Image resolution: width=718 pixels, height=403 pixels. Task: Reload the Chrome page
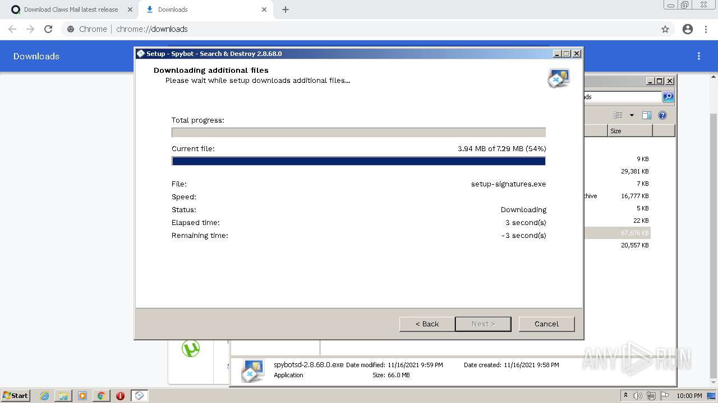click(48, 29)
